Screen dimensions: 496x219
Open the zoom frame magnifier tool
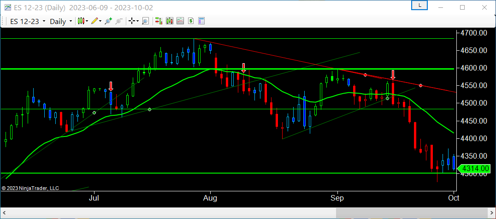pyautogui.click(x=145, y=21)
